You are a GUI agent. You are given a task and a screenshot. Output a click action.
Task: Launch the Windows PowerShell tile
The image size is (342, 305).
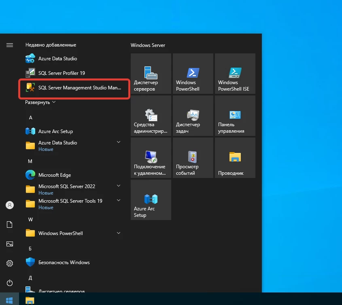[x=193, y=74]
